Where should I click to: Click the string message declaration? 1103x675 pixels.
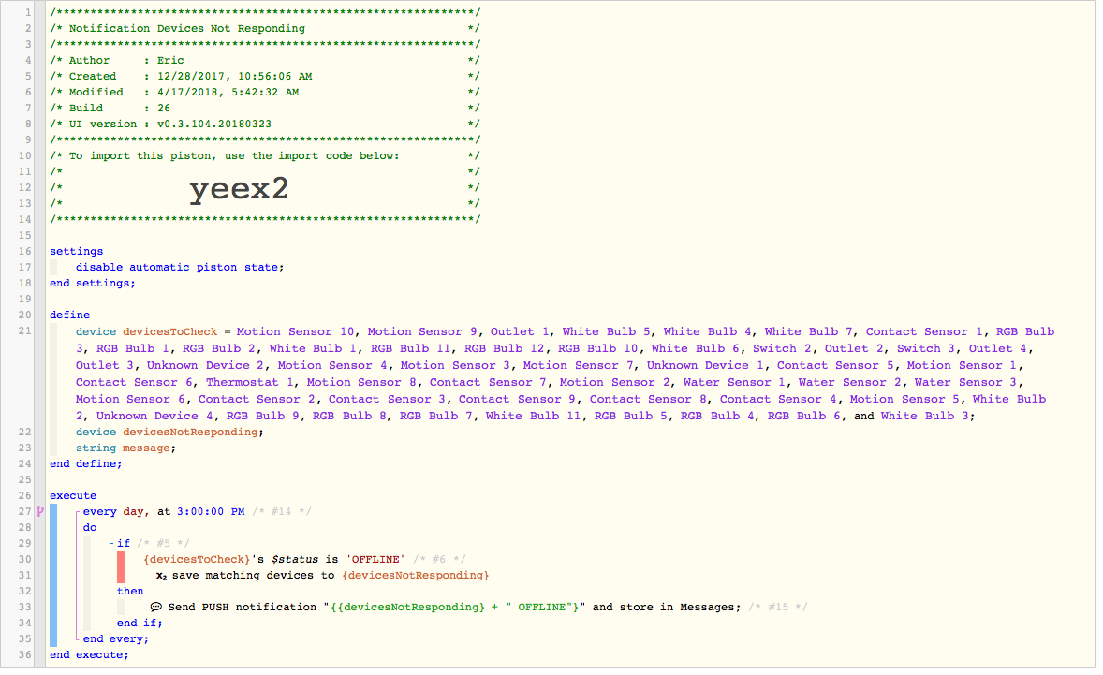[125, 448]
